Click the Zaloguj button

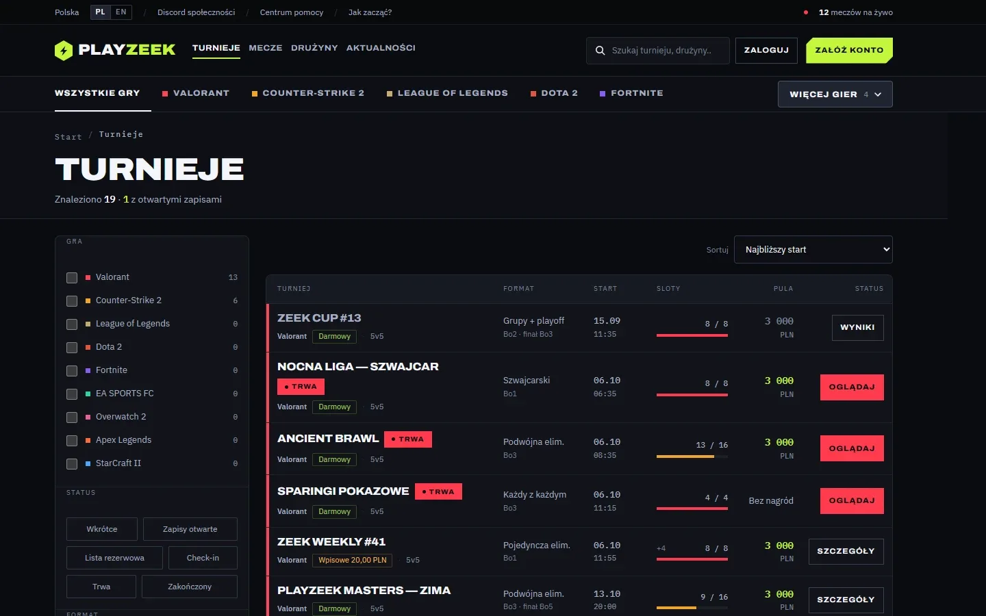[766, 51]
